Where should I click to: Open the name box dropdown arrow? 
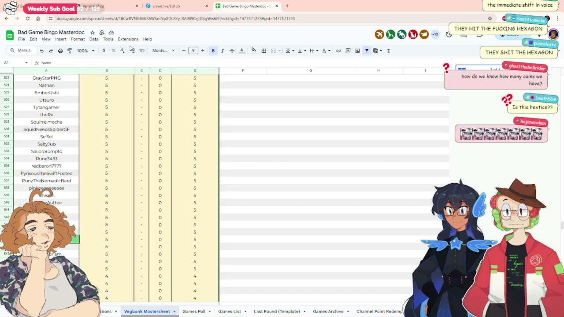click(x=26, y=63)
